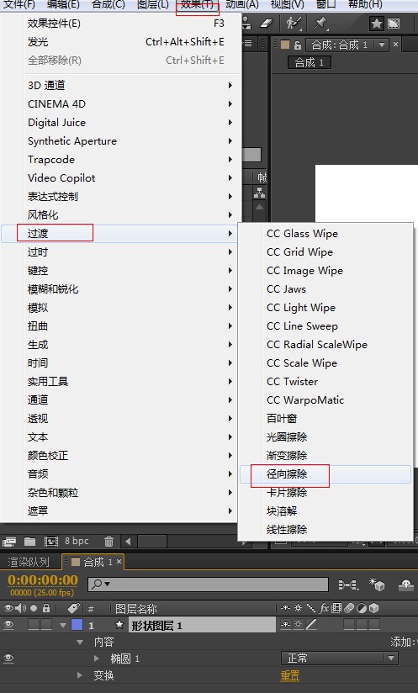Viewport: 418px width, 693px height.
Task: Click the new composition icon beside 8 bpc
Action: pos(51,541)
